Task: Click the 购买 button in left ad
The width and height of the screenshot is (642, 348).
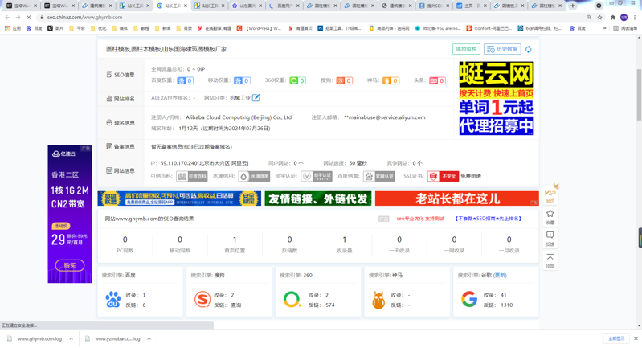Action: click(69, 264)
